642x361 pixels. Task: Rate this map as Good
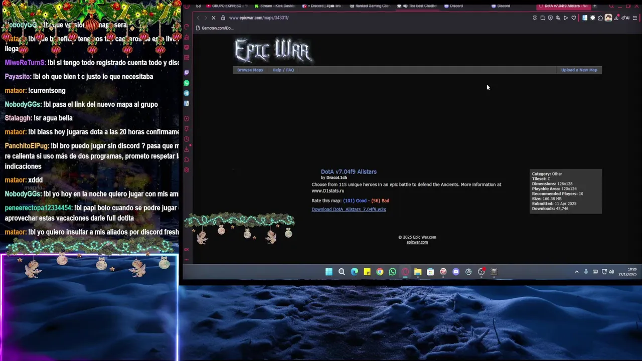coord(355,201)
